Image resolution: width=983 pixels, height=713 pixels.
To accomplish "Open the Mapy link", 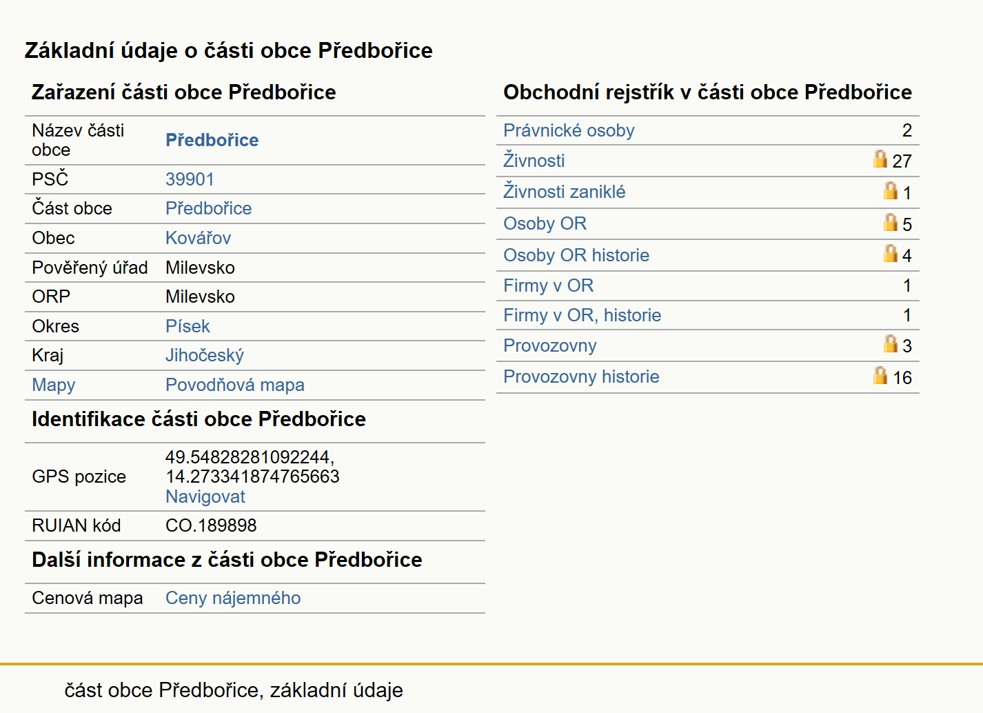I will click(x=54, y=385).
